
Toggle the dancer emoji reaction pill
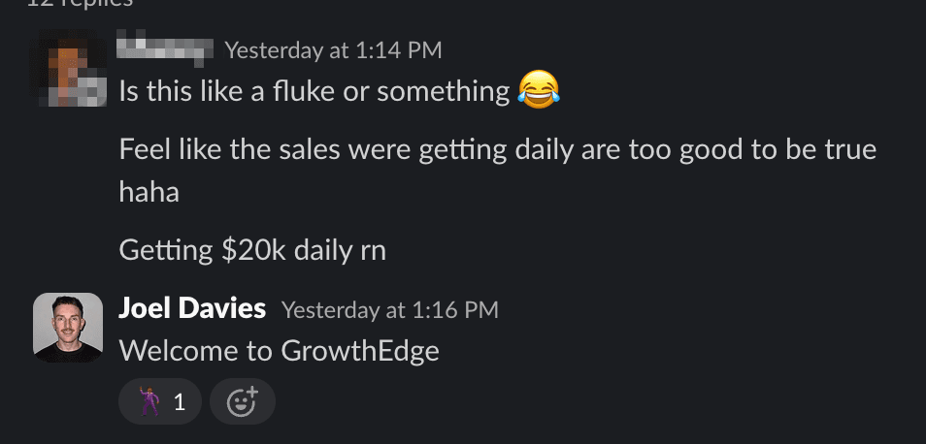pyautogui.click(x=159, y=401)
